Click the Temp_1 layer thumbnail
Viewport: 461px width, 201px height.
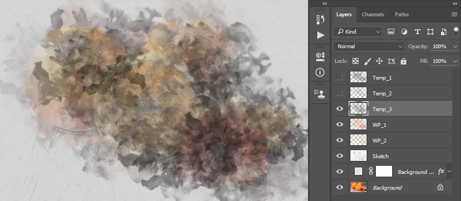(x=358, y=77)
